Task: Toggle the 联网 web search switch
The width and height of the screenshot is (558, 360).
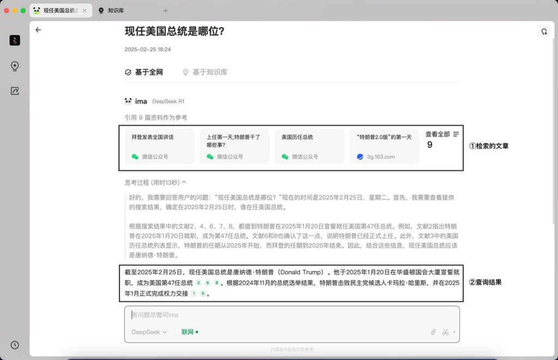Action: 190,332
